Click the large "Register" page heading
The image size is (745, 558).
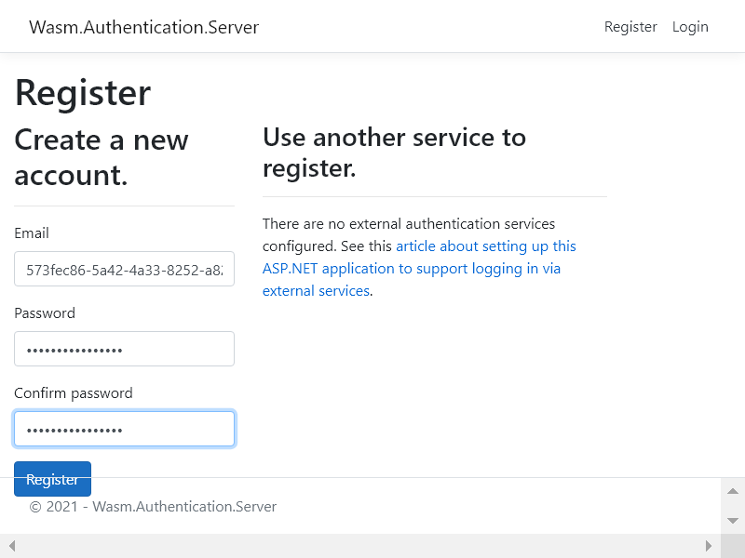(x=83, y=93)
